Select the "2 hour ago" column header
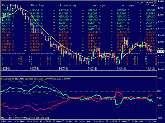 pos(97,6)
